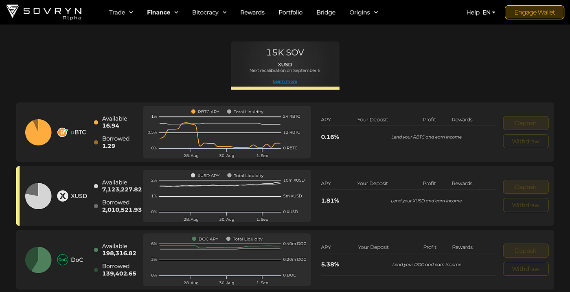Click Your Deposit header in XUSD row
570x292 pixels.
[x=373, y=184]
